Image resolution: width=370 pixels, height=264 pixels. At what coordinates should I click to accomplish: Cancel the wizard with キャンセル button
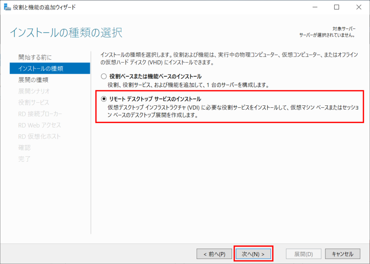pyautogui.click(x=343, y=254)
